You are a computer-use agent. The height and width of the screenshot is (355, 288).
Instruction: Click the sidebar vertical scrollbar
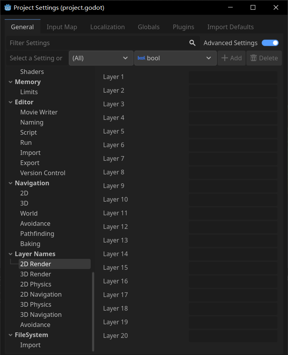pos(93,311)
